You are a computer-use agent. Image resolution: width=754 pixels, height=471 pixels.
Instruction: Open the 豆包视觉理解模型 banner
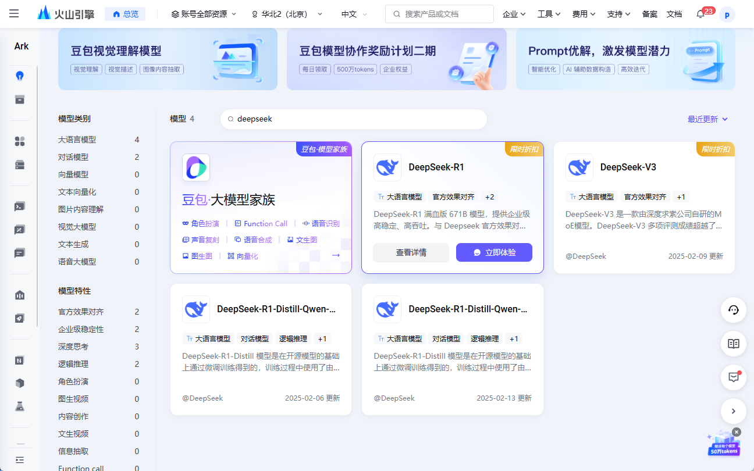(168, 59)
